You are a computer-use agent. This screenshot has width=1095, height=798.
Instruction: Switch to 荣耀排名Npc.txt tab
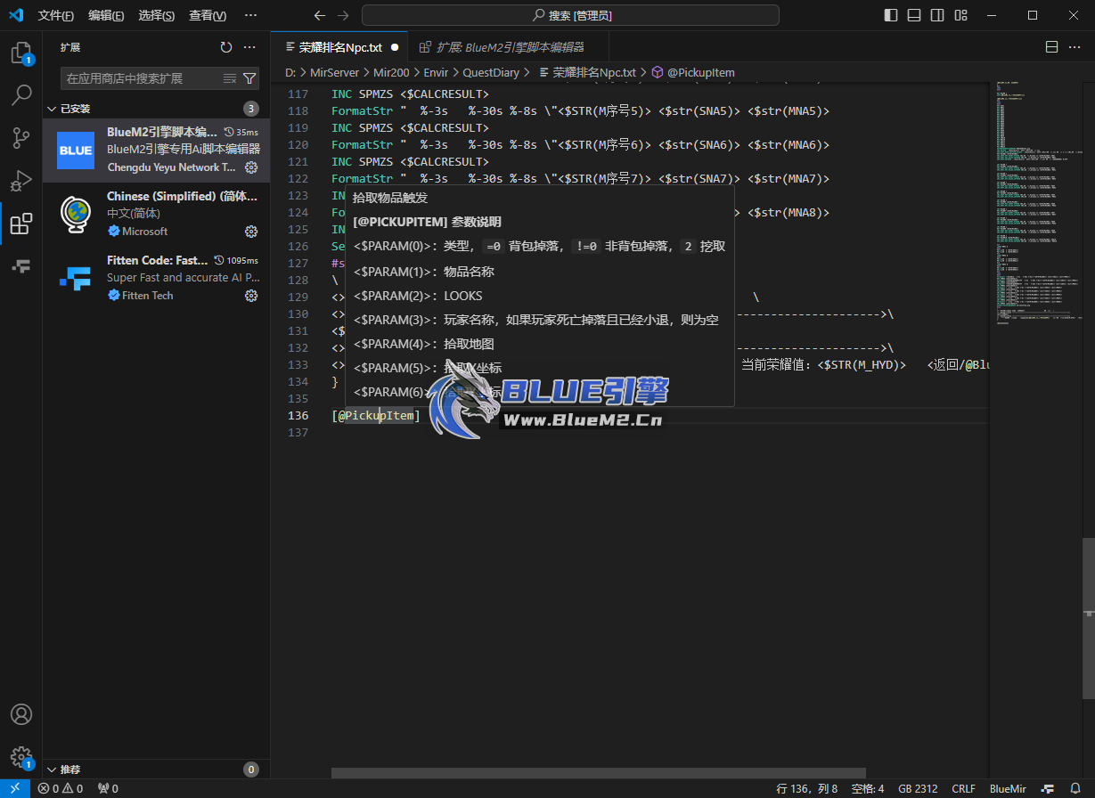[x=339, y=47]
